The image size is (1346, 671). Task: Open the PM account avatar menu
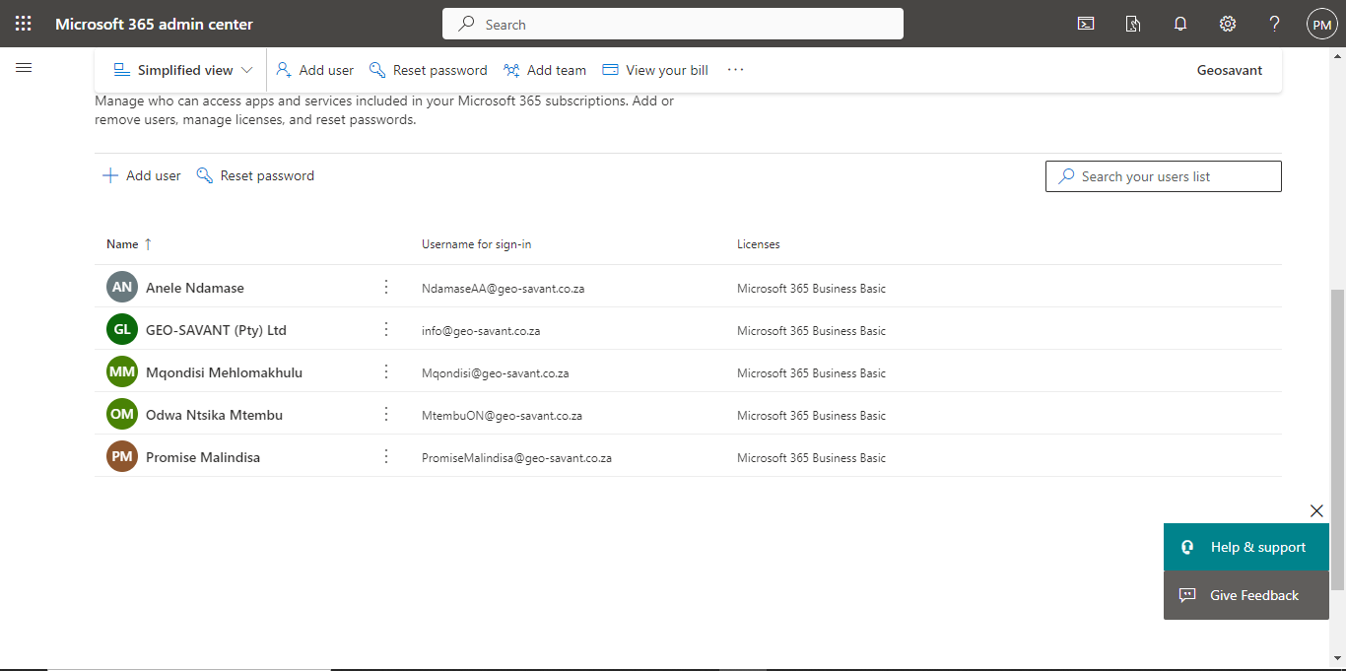[x=1321, y=24]
